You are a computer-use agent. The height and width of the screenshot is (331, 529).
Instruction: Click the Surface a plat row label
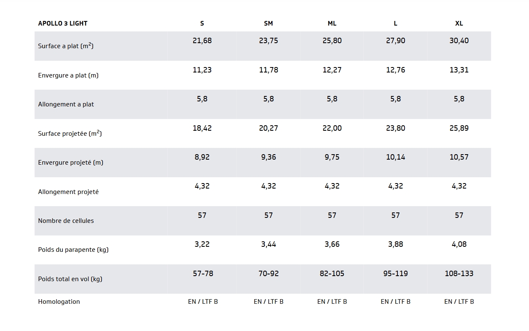(x=66, y=46)
